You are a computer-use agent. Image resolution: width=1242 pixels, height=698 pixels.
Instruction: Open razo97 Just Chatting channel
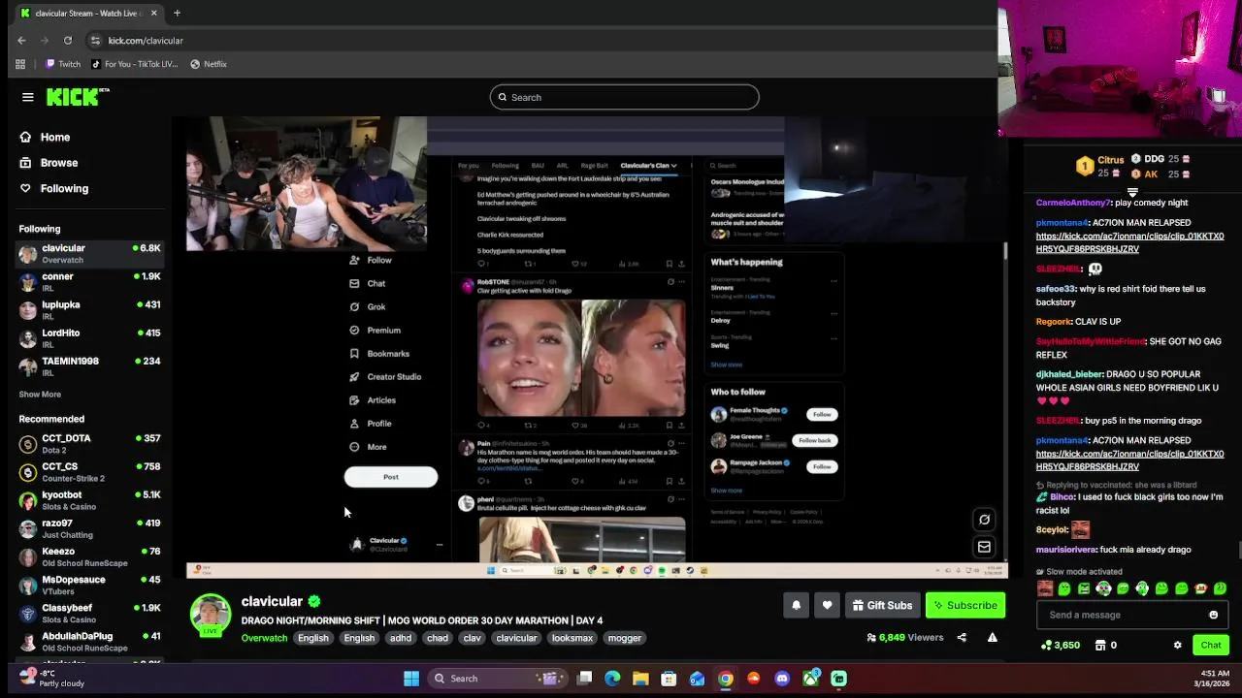89,528
